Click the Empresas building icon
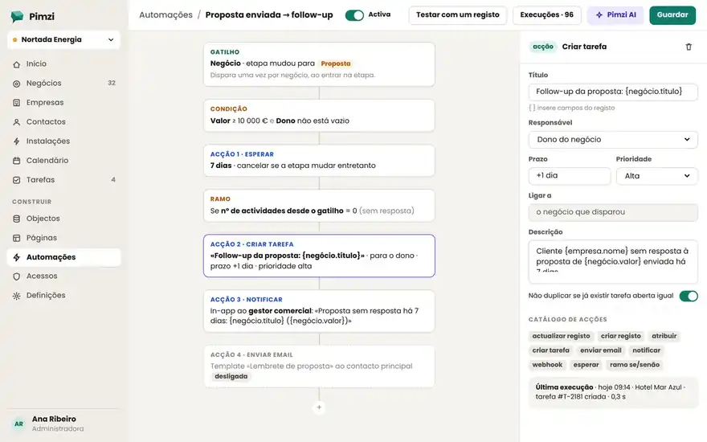 tap(17, 103)
